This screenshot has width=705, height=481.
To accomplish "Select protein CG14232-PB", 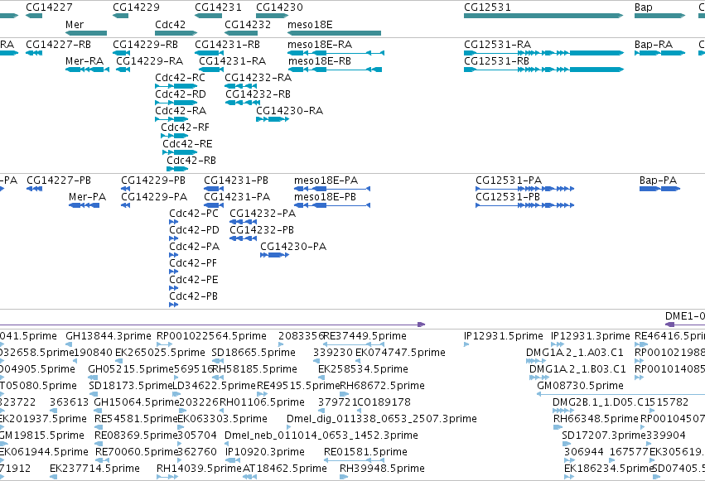I will click(244, 238).
